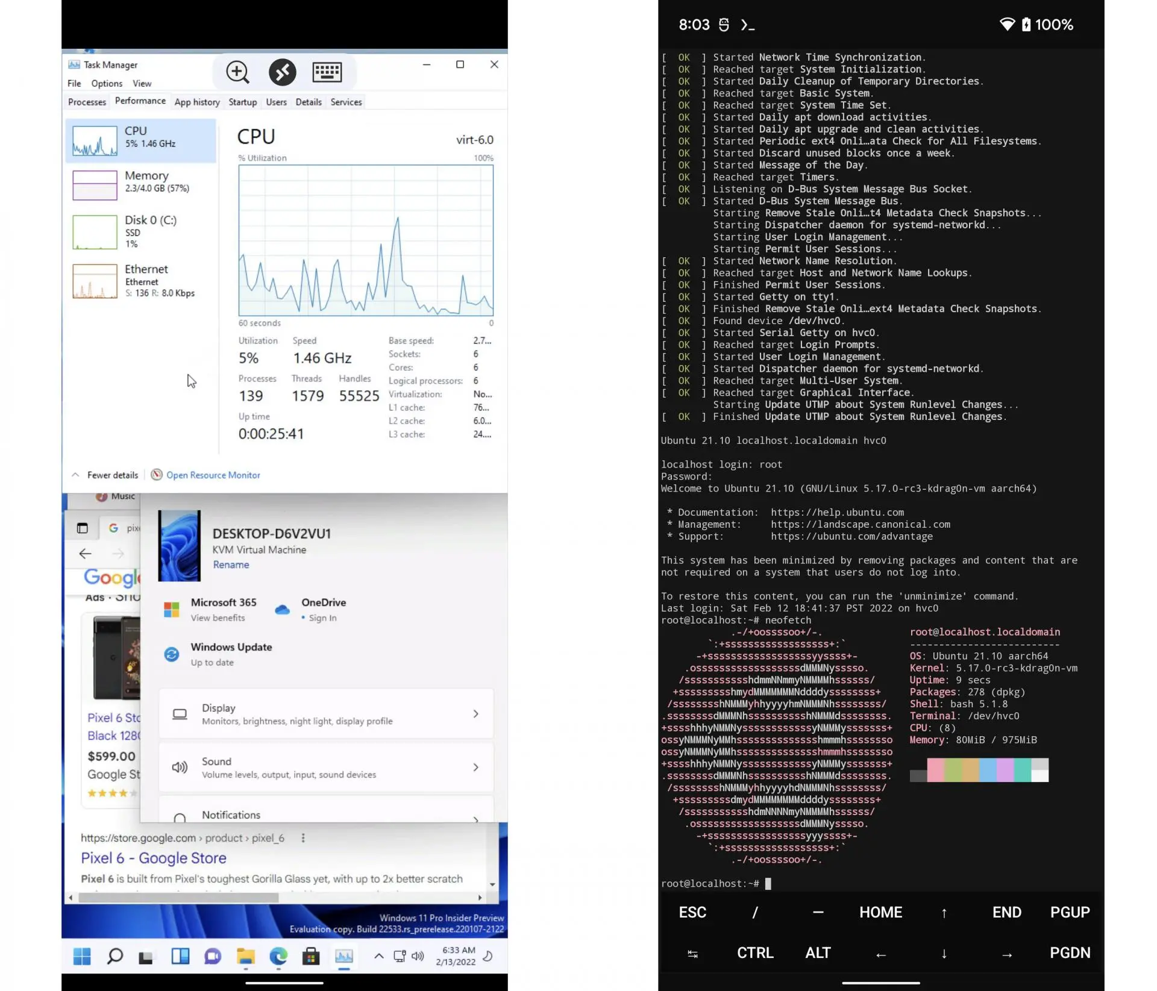Tap the terminal prompt icon in status bar
This screenshot has height=991, width=1157.
(x=748, y=25)
